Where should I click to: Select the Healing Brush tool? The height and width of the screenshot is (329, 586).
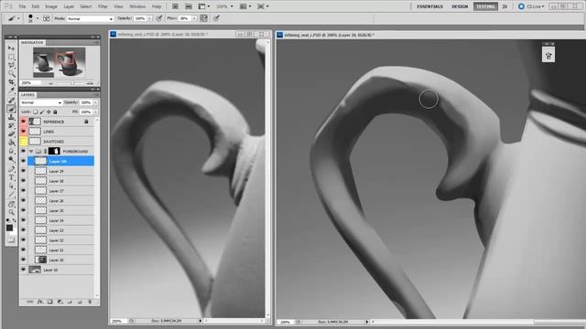(11, 101)
